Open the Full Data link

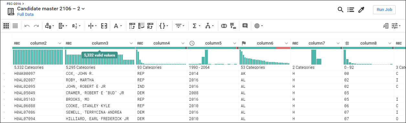pos(26,15)
